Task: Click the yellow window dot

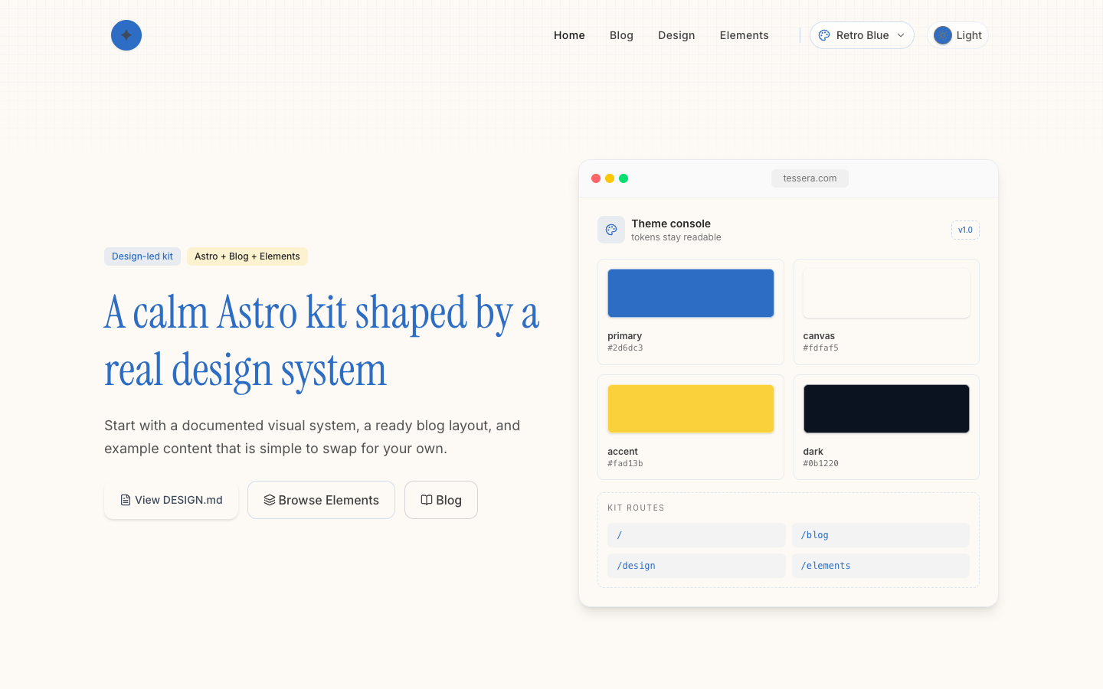Action: tap(610, 178)
